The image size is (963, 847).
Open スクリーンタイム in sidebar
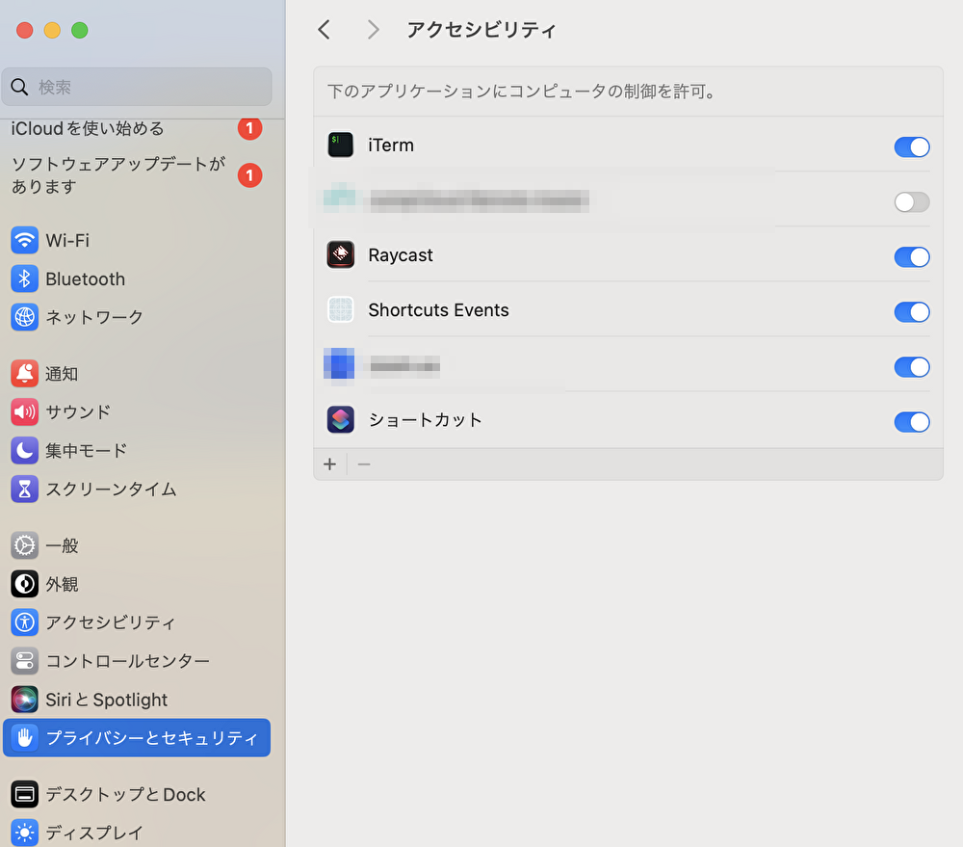click(137, 490)
